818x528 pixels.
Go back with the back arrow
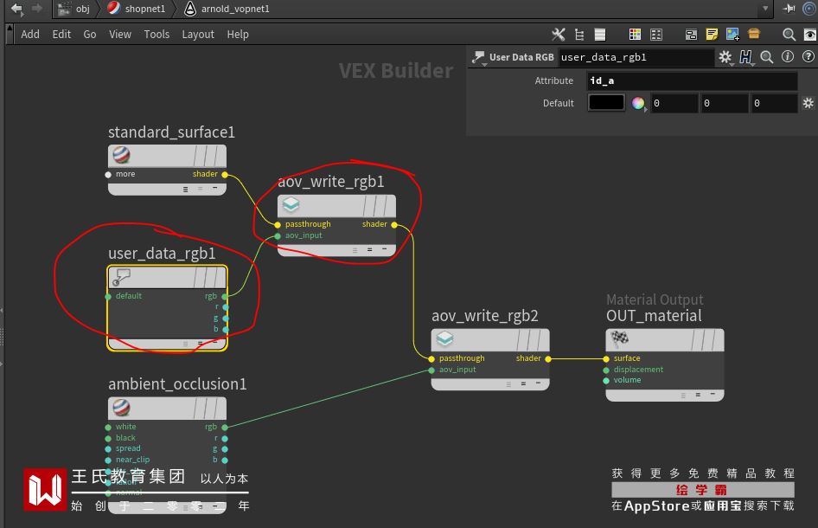pyautogui.click(x=16, y=9)
